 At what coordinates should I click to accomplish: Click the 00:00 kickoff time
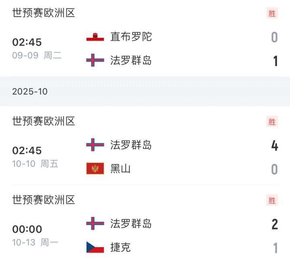coord(27,229)
